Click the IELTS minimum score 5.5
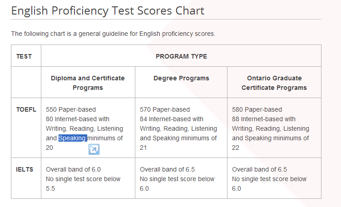The height and width of the screenshot is (207, 341). click(x=50, y=188)
